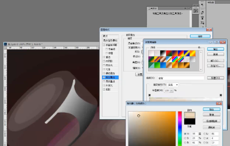This screenshot has height=146, width=230.
Task: Select the Chrome gradient preset
Action: (169, 59)
